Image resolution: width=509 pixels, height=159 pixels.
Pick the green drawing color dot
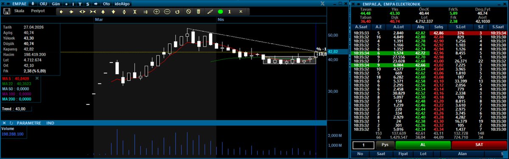tap(220, 11)
